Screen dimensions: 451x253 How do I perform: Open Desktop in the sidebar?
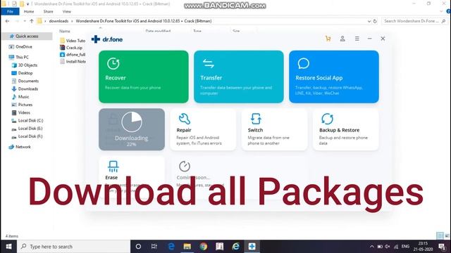[x=25, y=73]
